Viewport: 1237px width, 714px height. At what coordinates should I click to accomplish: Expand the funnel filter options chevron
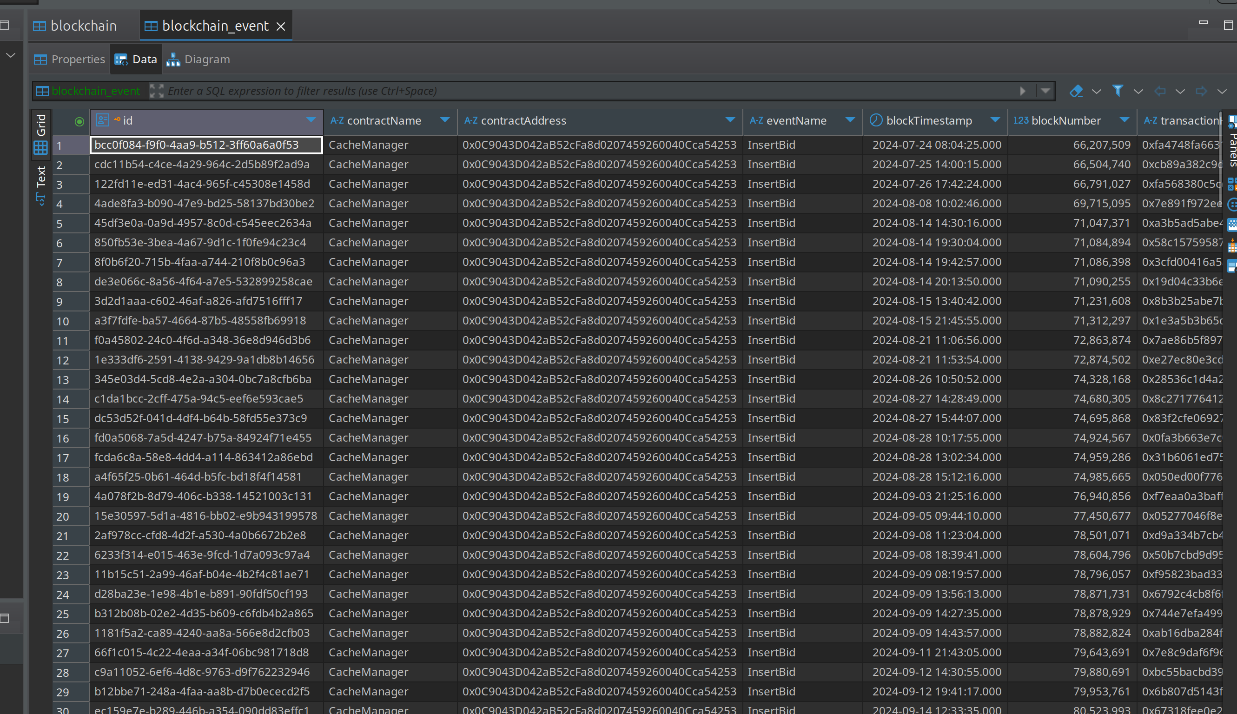(1138, 92)
